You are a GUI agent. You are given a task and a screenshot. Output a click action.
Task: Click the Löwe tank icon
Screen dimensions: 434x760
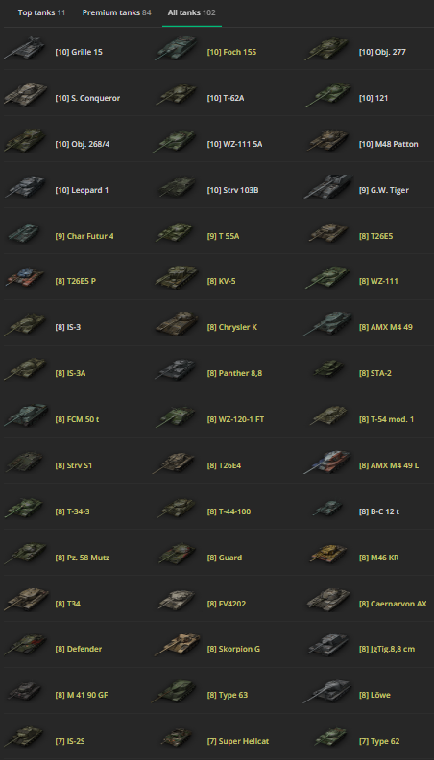click(326, 692)
